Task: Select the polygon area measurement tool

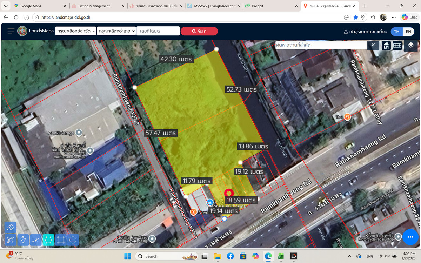Action: click(48, 240)
